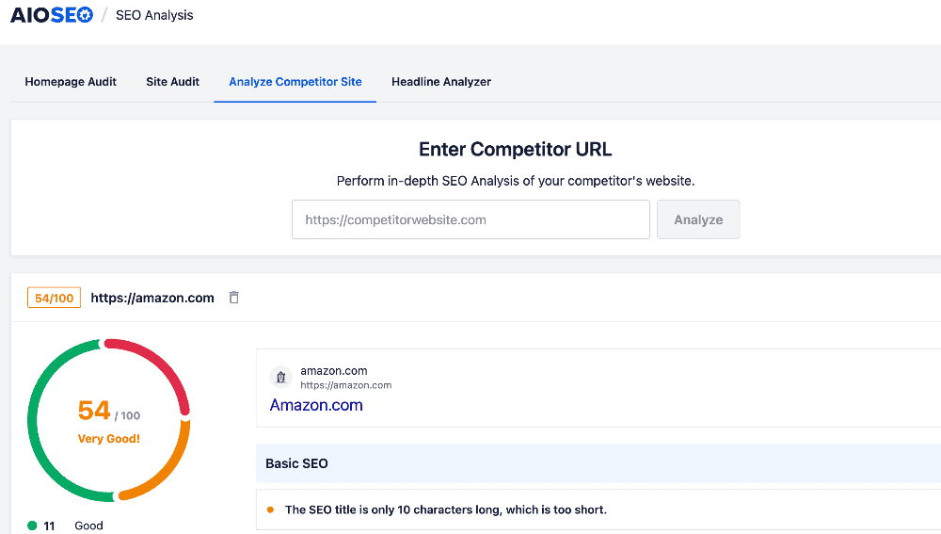Screen dimensions: 941x534
Task: Click the green Good legend dot
Action: pyautogui.click(x=32, y=526)
